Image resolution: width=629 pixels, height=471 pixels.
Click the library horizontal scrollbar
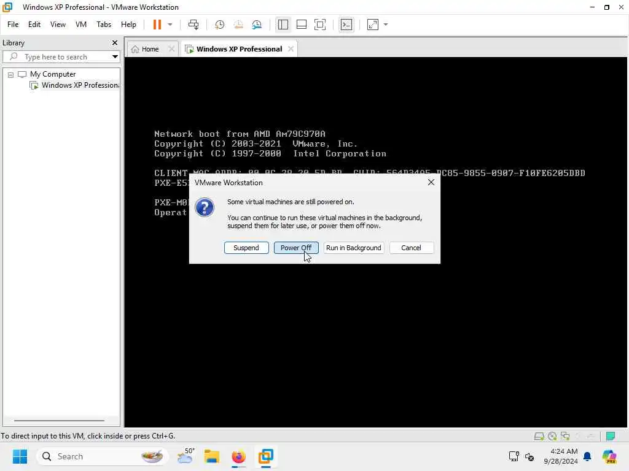[59, 421]
